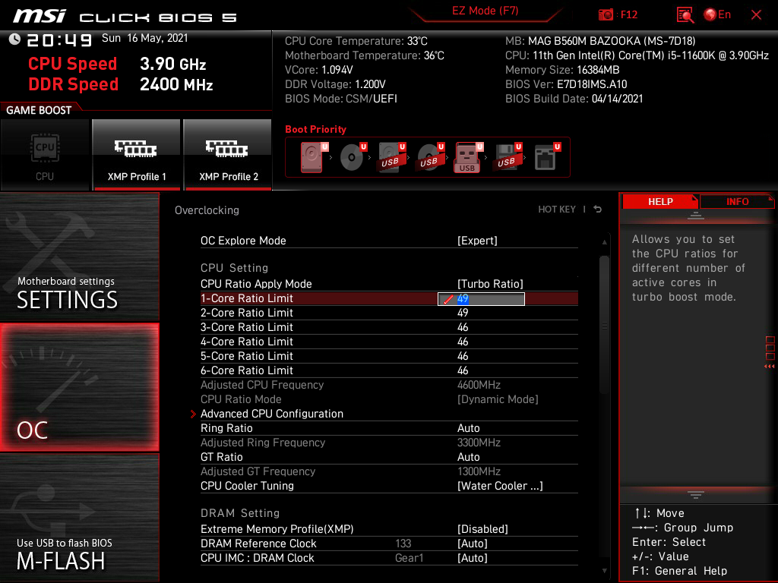Select the 6-Core Ratio Limit row

coord(389,370)
